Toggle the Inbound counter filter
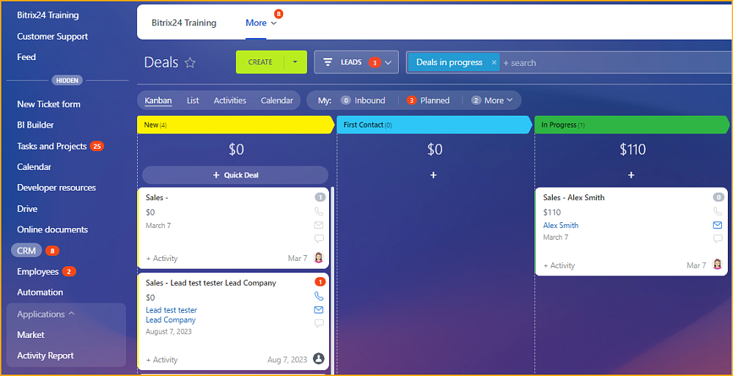The width and height of the screenshot is (733, 376). [363, 100]
